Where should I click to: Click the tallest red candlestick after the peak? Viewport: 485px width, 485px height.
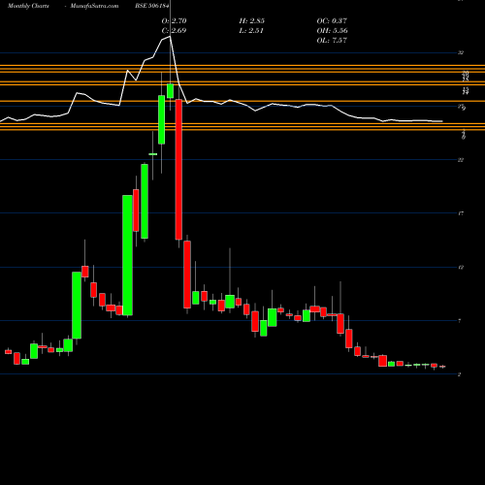click(178, 170)
